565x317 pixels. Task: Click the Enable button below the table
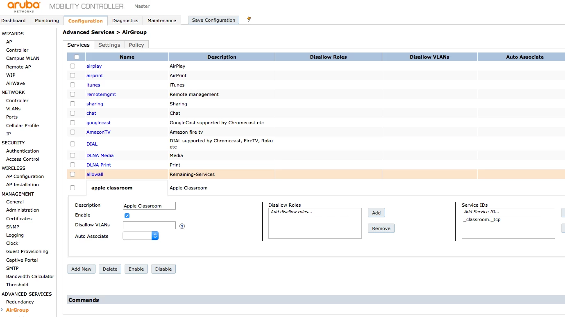click(136, 269)
